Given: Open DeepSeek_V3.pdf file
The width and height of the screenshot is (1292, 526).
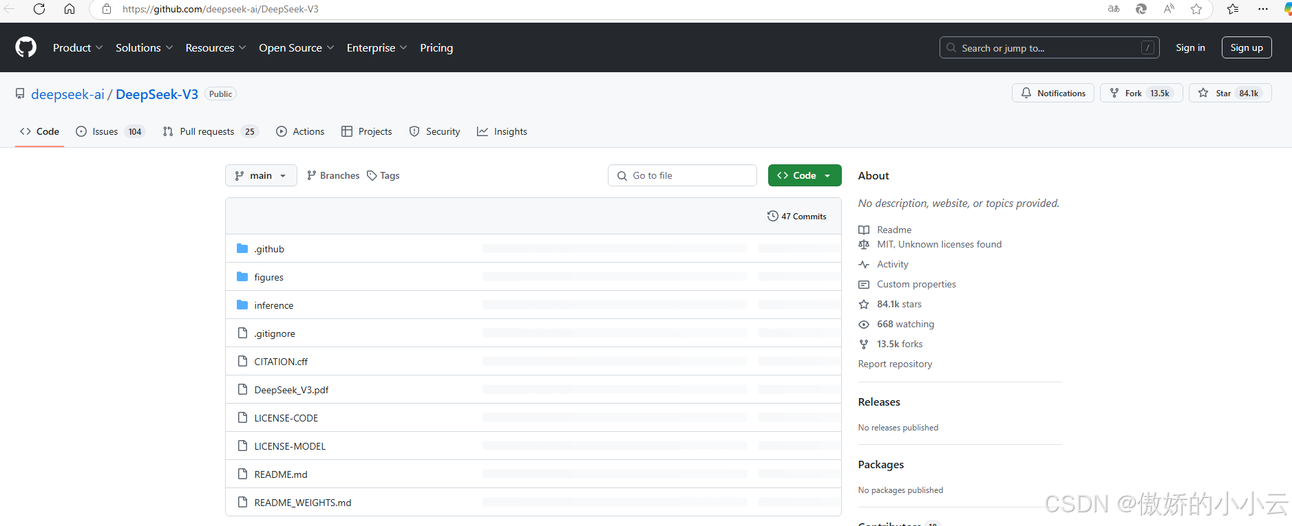Looking at the screenshot, I should 291,389.
